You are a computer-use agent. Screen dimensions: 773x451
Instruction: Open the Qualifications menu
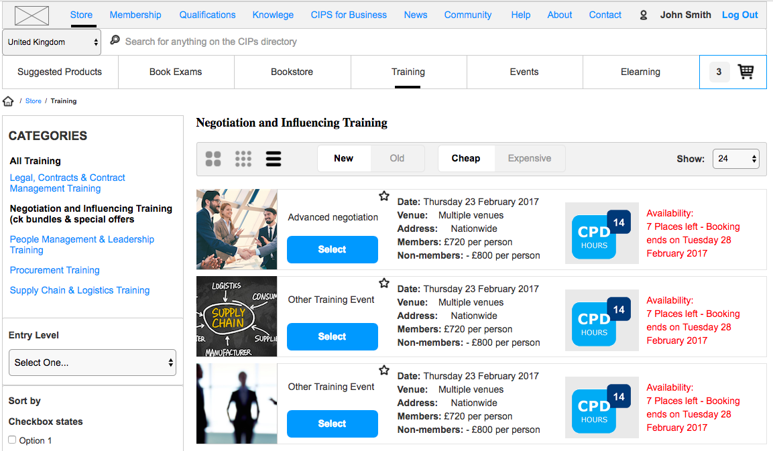coord(207,15)
